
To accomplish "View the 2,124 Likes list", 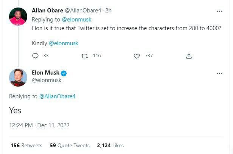I will click(x=110, y=145).
